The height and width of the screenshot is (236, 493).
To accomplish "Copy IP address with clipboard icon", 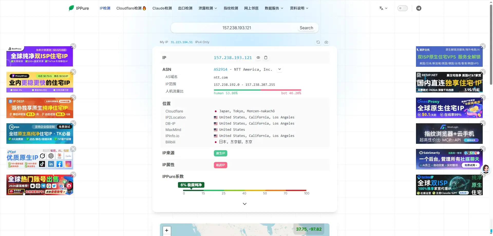I will coord(266,58).
